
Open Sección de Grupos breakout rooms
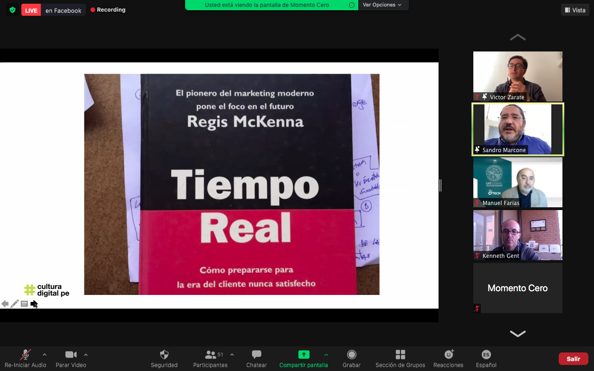tap(400, 355)
